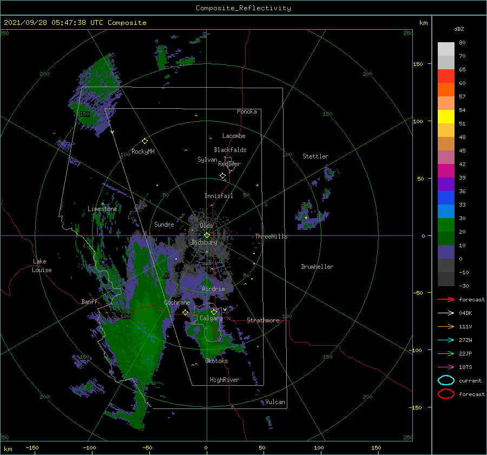Click the Blackfalds town label
Viewport: 487px width, 455px height.
(x=230, y=150)
